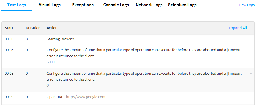Select the Open URL action label
The image size is (256, 105).
55,97
